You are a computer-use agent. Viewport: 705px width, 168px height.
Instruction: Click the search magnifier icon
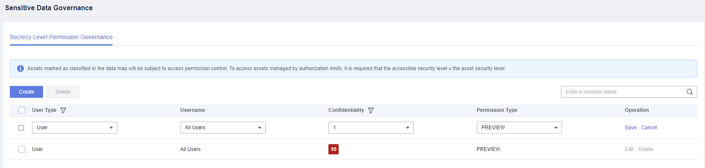click(690, 92)
